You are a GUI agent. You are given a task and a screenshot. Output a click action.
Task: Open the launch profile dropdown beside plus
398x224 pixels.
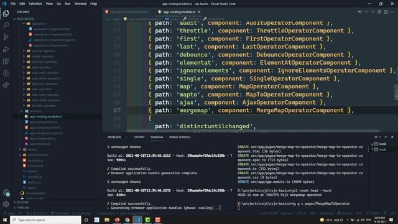click(380, 137)
